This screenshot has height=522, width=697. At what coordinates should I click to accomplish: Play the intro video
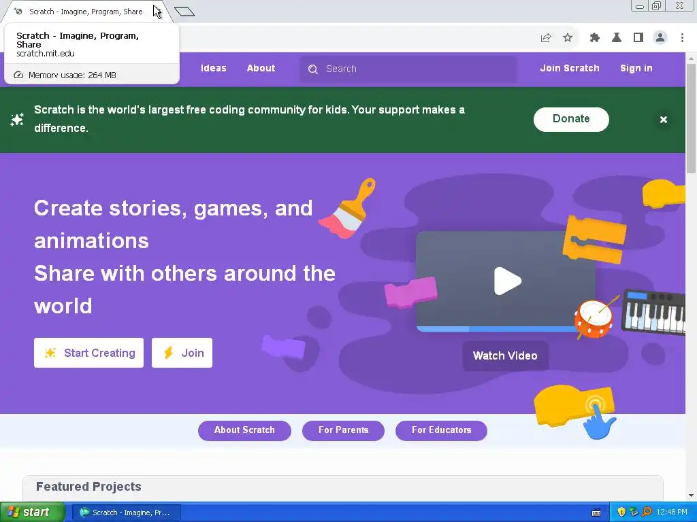[x=507, y=281]
